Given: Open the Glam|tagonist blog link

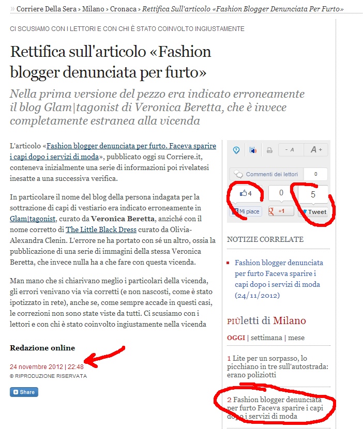Looking at the screenshot, I should click(x=33, y=219).
